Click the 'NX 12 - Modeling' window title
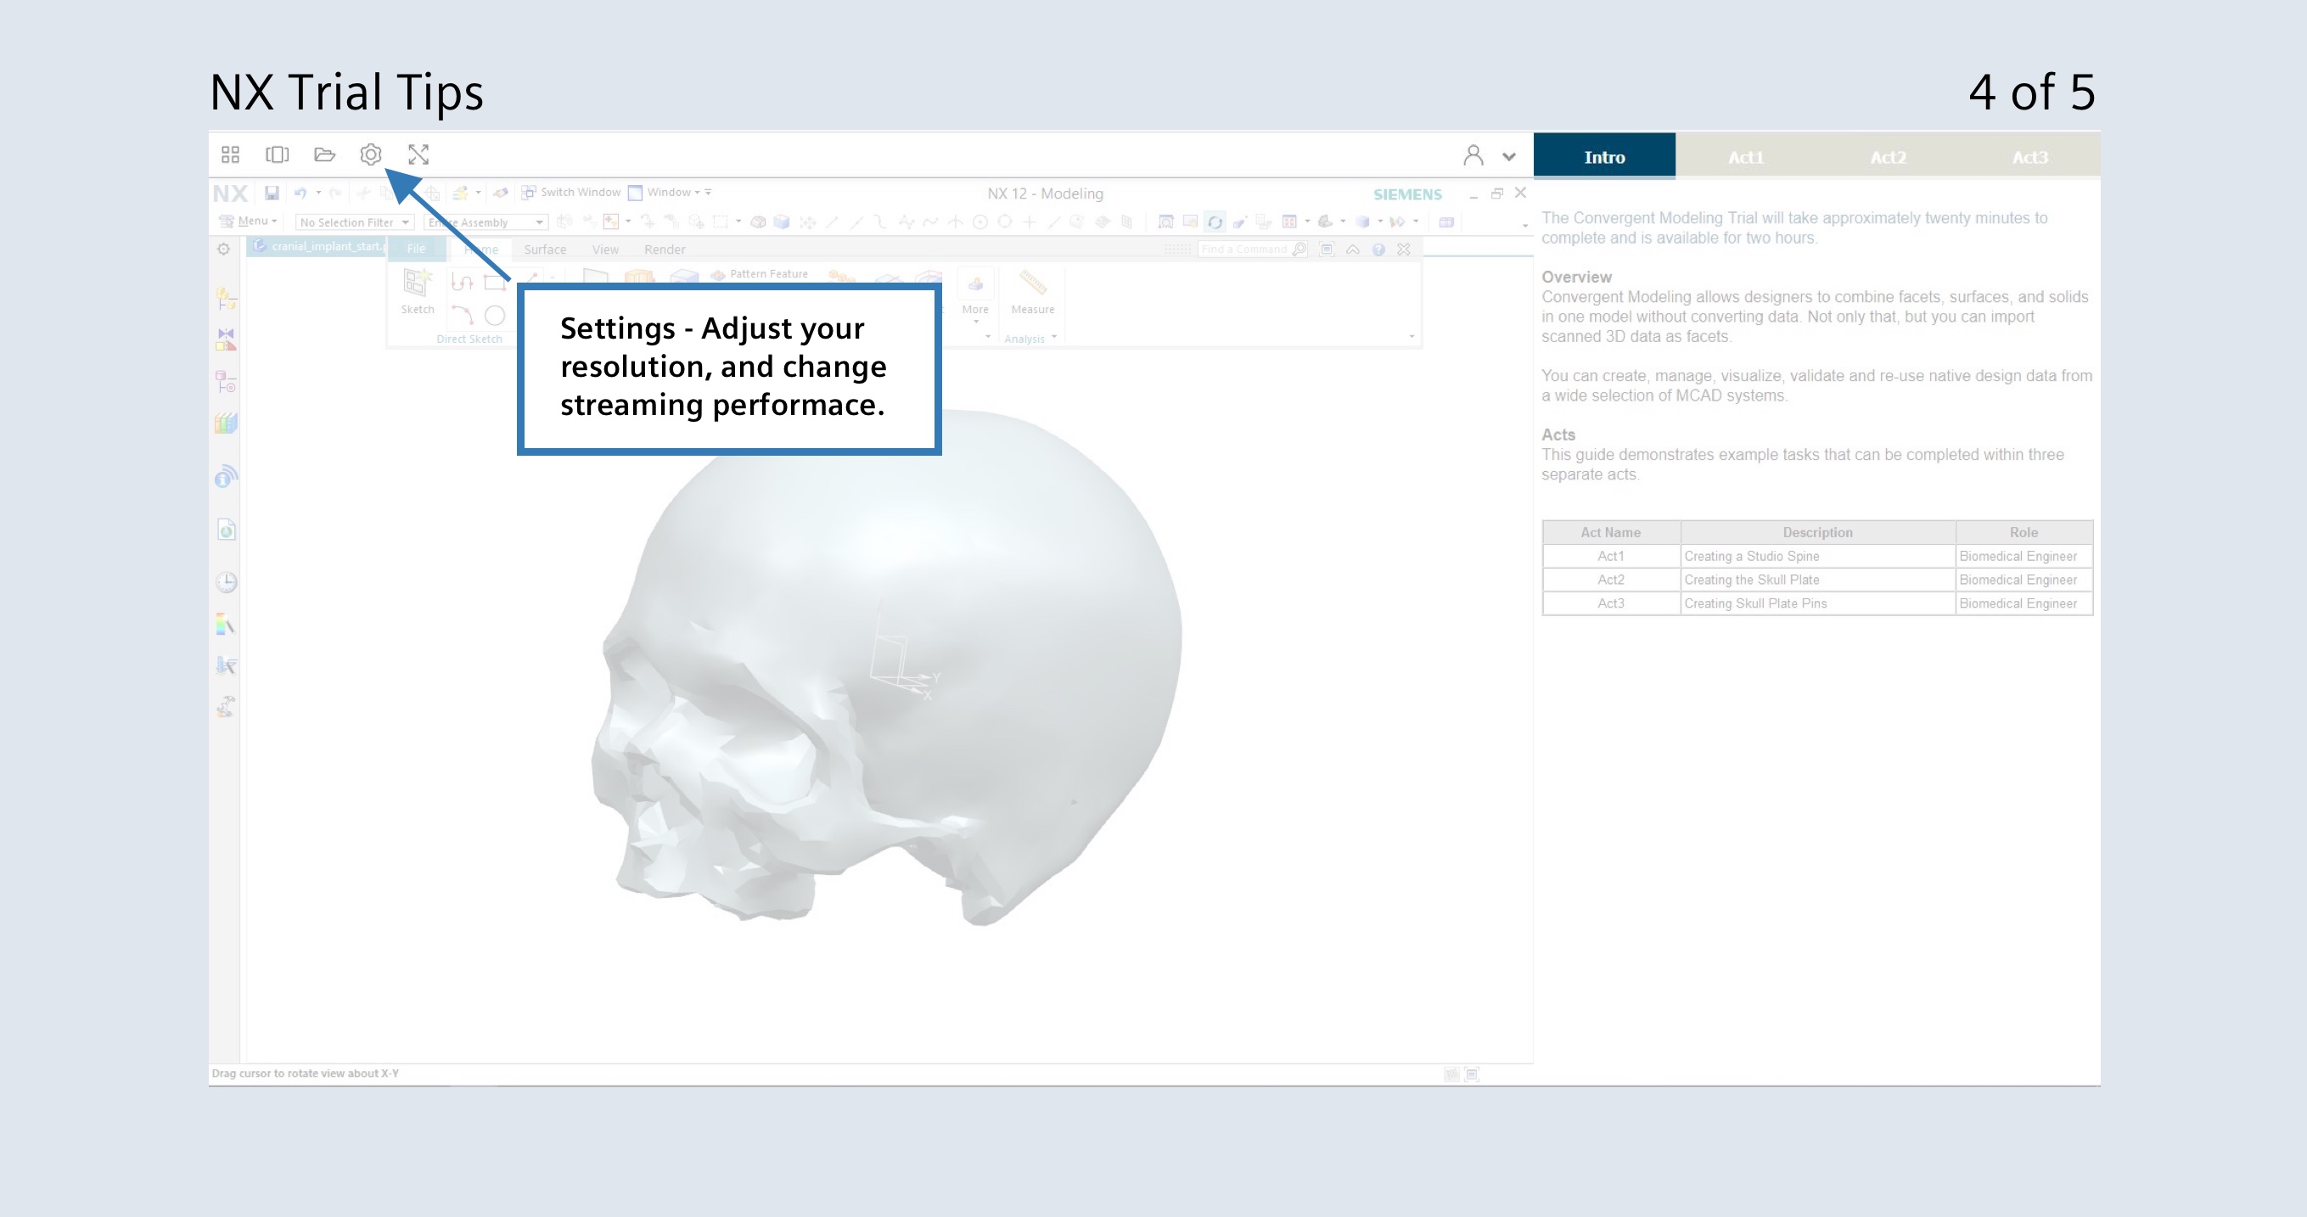The height and width of the screenshot is (1217, 2307). tap(1045, 193)
